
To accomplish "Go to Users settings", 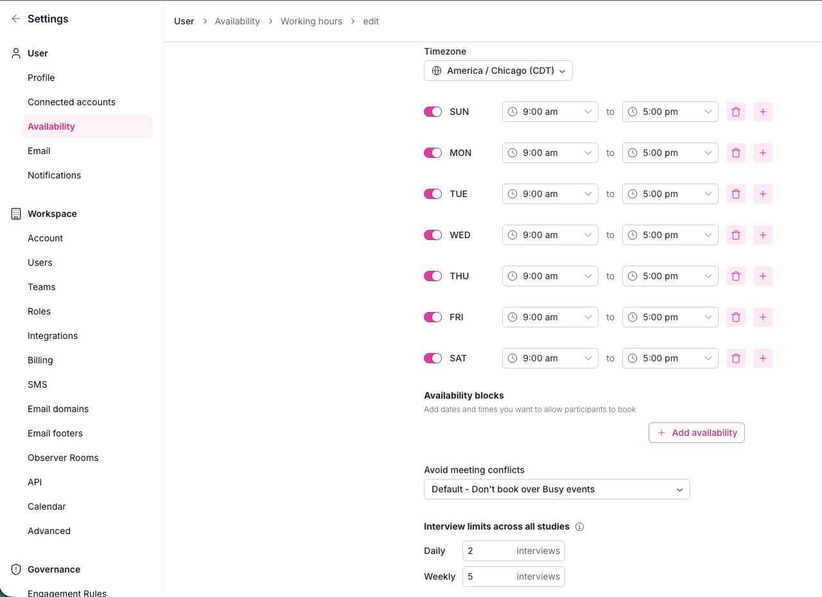I will click(x=40, y=263).
